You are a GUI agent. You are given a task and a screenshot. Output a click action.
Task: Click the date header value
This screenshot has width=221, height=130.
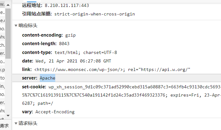click(x=73, y=61)
